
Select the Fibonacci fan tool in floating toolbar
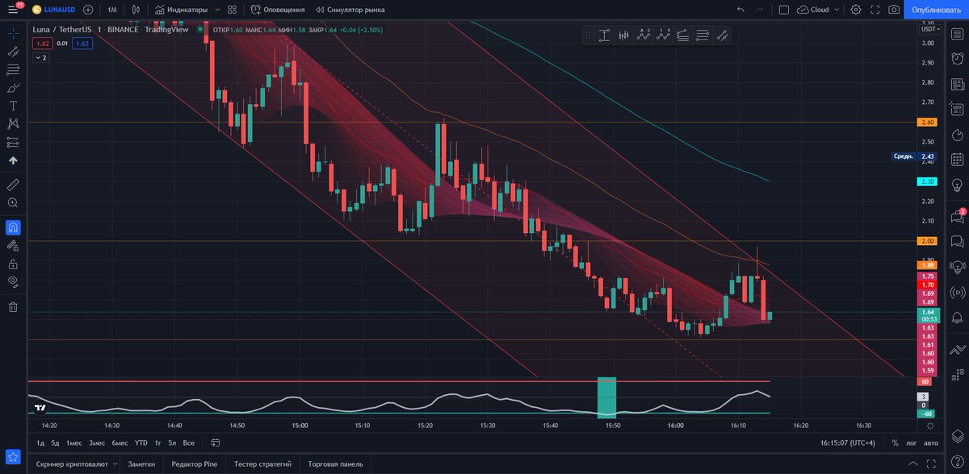(x=683, y=35)
